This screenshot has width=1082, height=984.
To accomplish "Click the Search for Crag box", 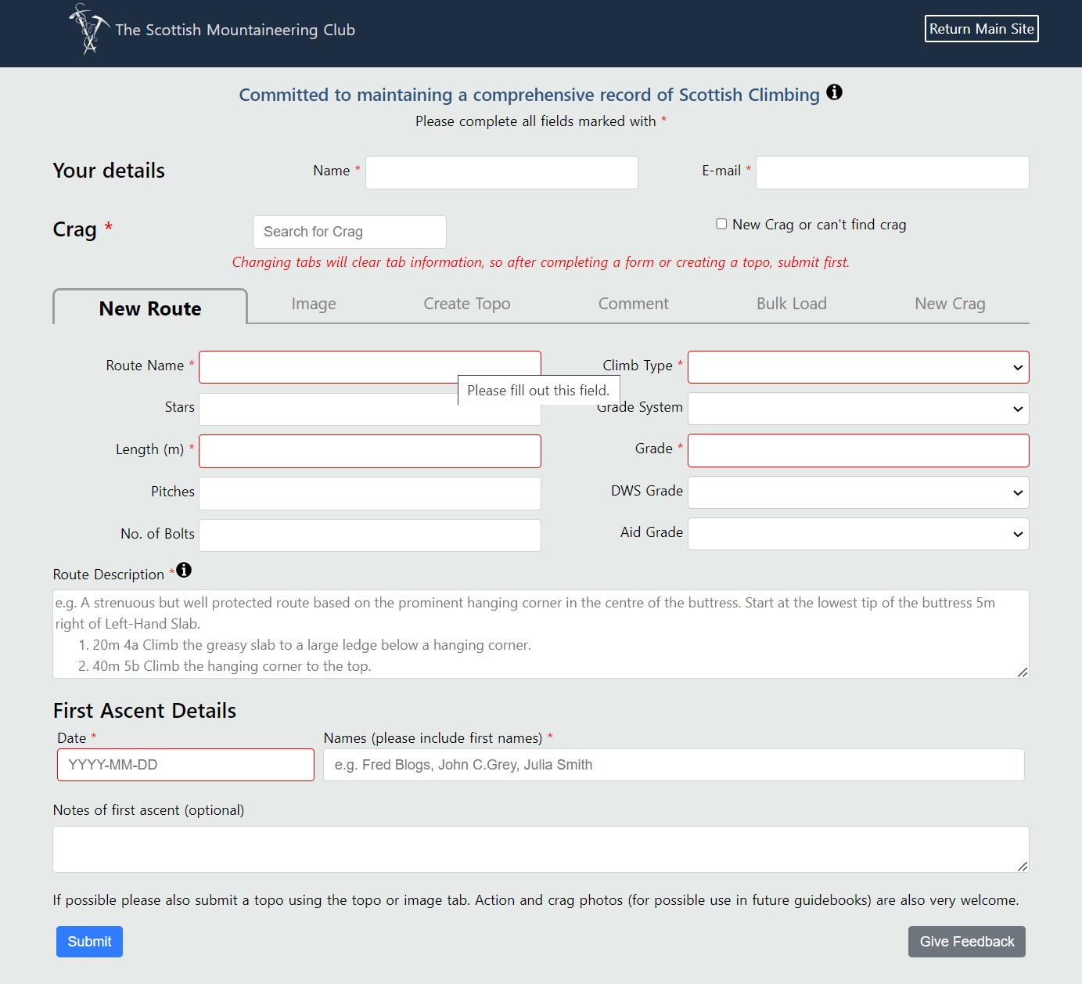I will tap(350, 232).
